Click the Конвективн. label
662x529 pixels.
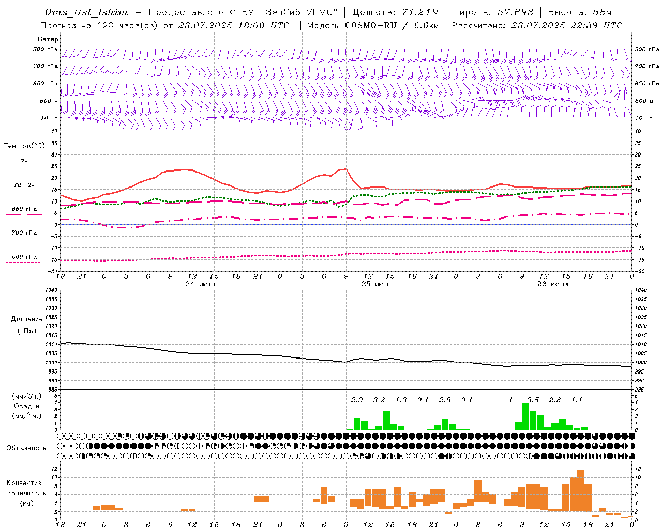(x=26, y=483)
